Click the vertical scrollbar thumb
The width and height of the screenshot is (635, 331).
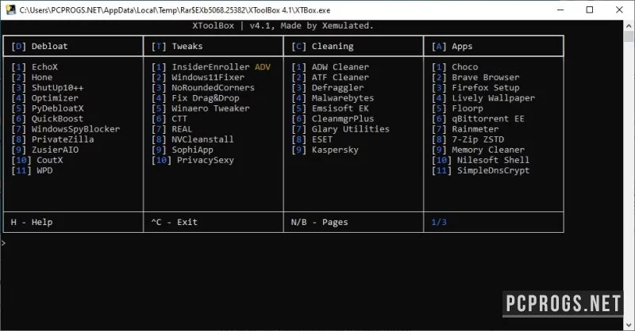click(629, 36)
